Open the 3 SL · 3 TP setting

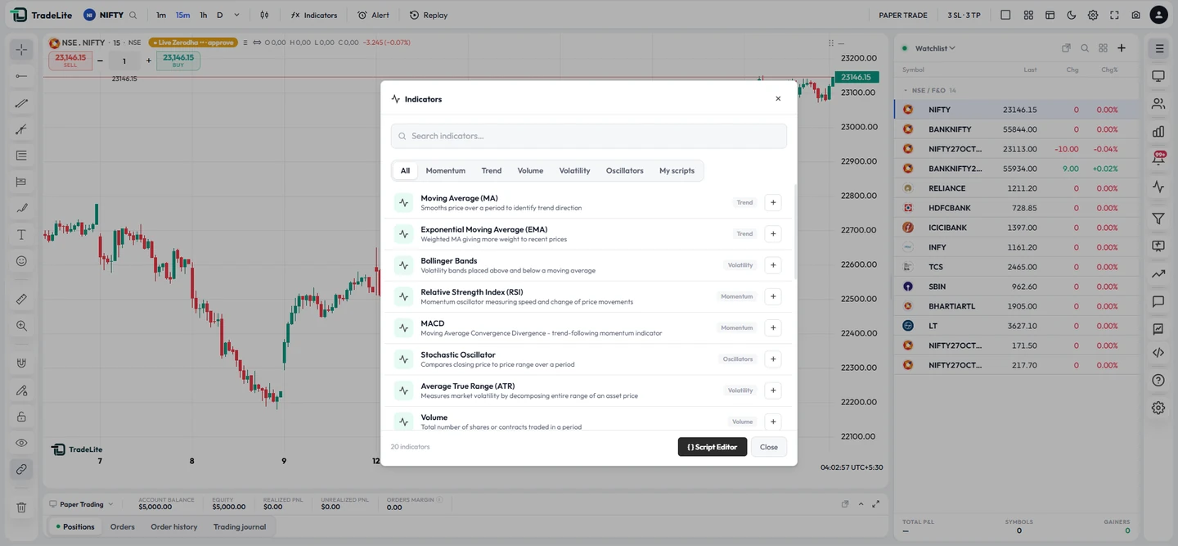click(964, 15)
